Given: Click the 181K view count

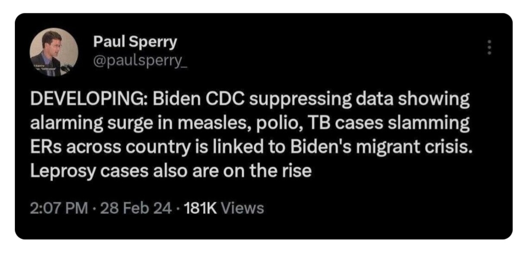Looking at the screenshot, I should [x=199, y=208].
